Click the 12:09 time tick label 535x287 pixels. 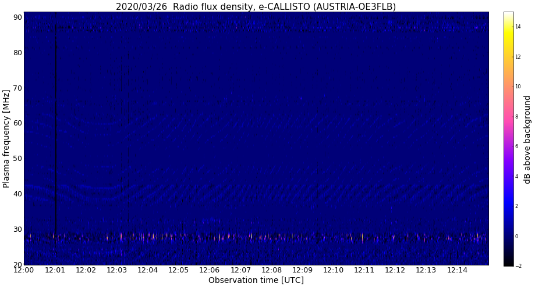point(303,270)
